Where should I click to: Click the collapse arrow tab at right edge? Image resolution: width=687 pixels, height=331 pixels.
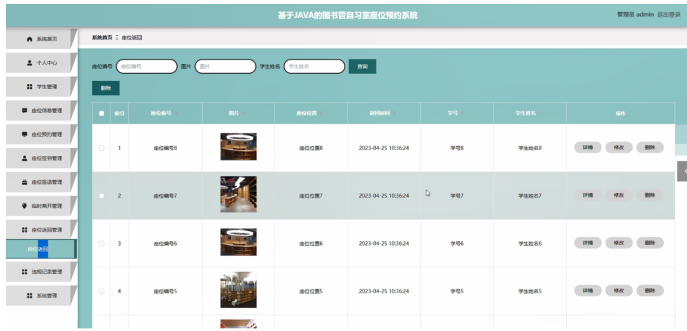(x=682, y=171)
